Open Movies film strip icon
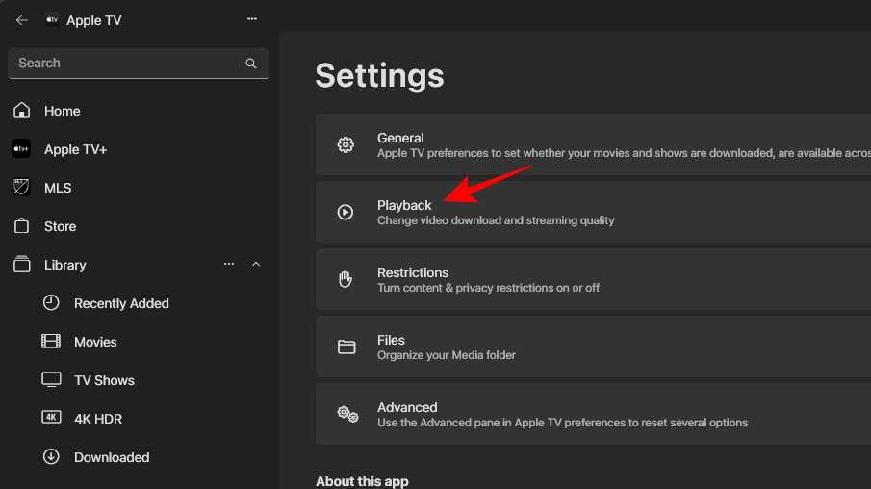The height and width of the screenshot is (489, 871). [x=51, y=342]
